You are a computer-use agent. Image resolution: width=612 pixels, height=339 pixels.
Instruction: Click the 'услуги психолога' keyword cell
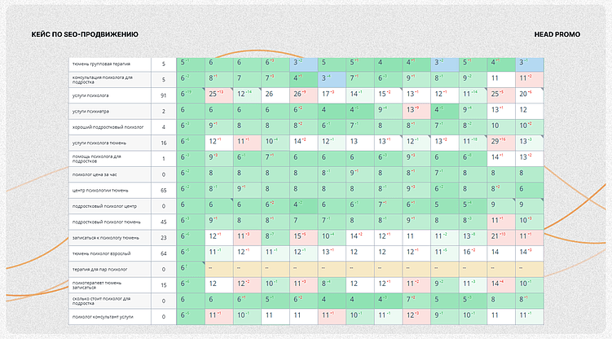90,96
